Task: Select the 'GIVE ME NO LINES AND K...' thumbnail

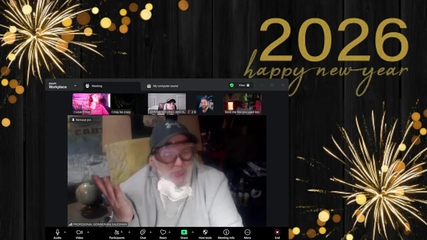Action: point(167,104)
